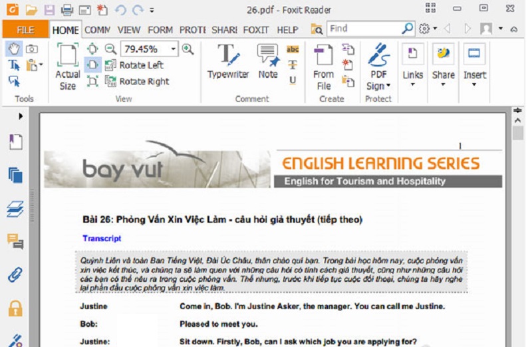
Task: Select the abc Highlight tool
Action: pos(293,49)
